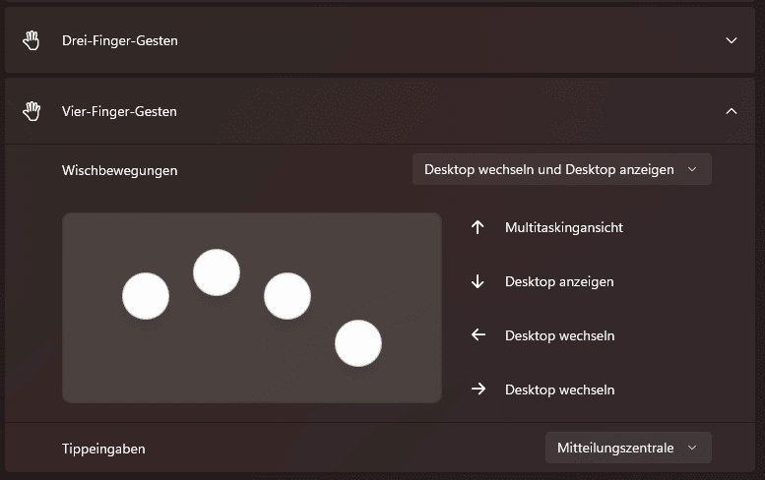Click the Multitaskingansicht gesture label
The height and width of the screenshot is (480, 765).
tap(564, 227)
